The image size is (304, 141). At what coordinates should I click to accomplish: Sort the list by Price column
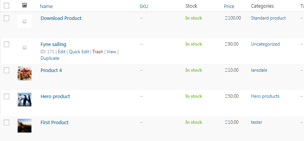point(229,7)
